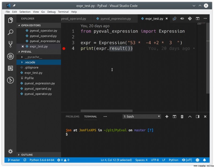The image size is (214, 167).
Task: Close the expr_test.py editor tab
Action: 166,18
